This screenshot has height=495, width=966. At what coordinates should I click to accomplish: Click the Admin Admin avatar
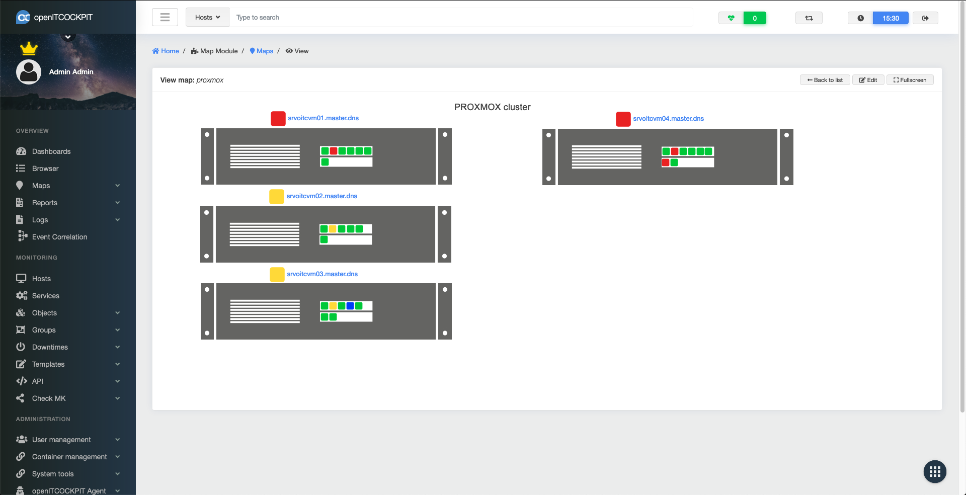pyautogui.click(x=29, y=72)
